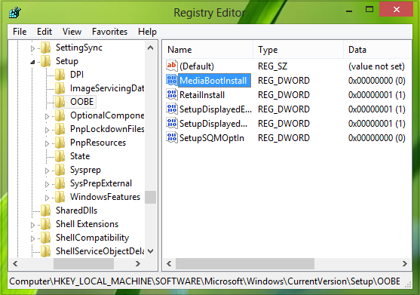The width and height of the screenshot is (420, 295).
Task: Open the Favorites menu
Action: [109, 32]
